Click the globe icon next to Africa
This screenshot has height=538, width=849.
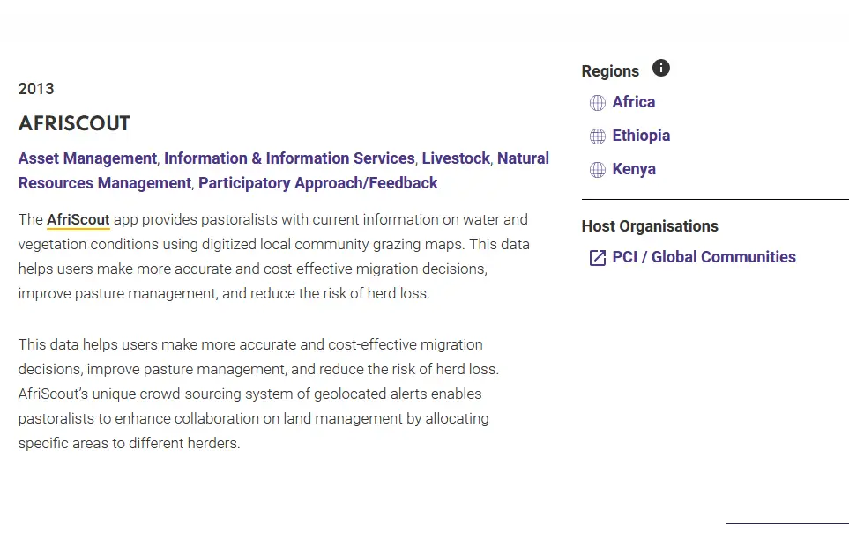coord(598,103)
